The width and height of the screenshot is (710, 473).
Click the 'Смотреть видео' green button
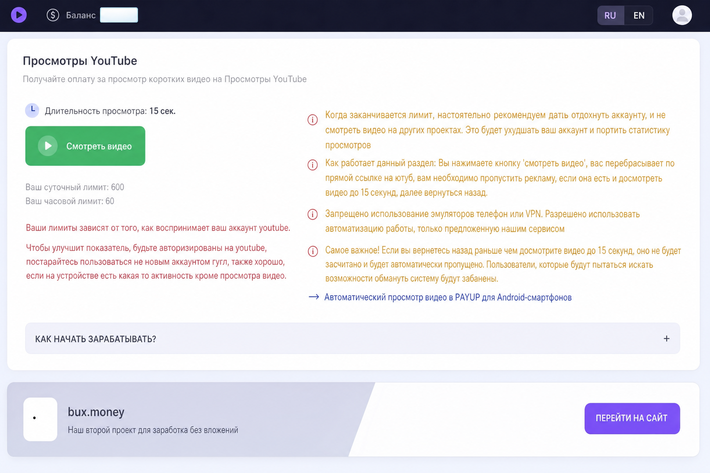pos(85,146)
